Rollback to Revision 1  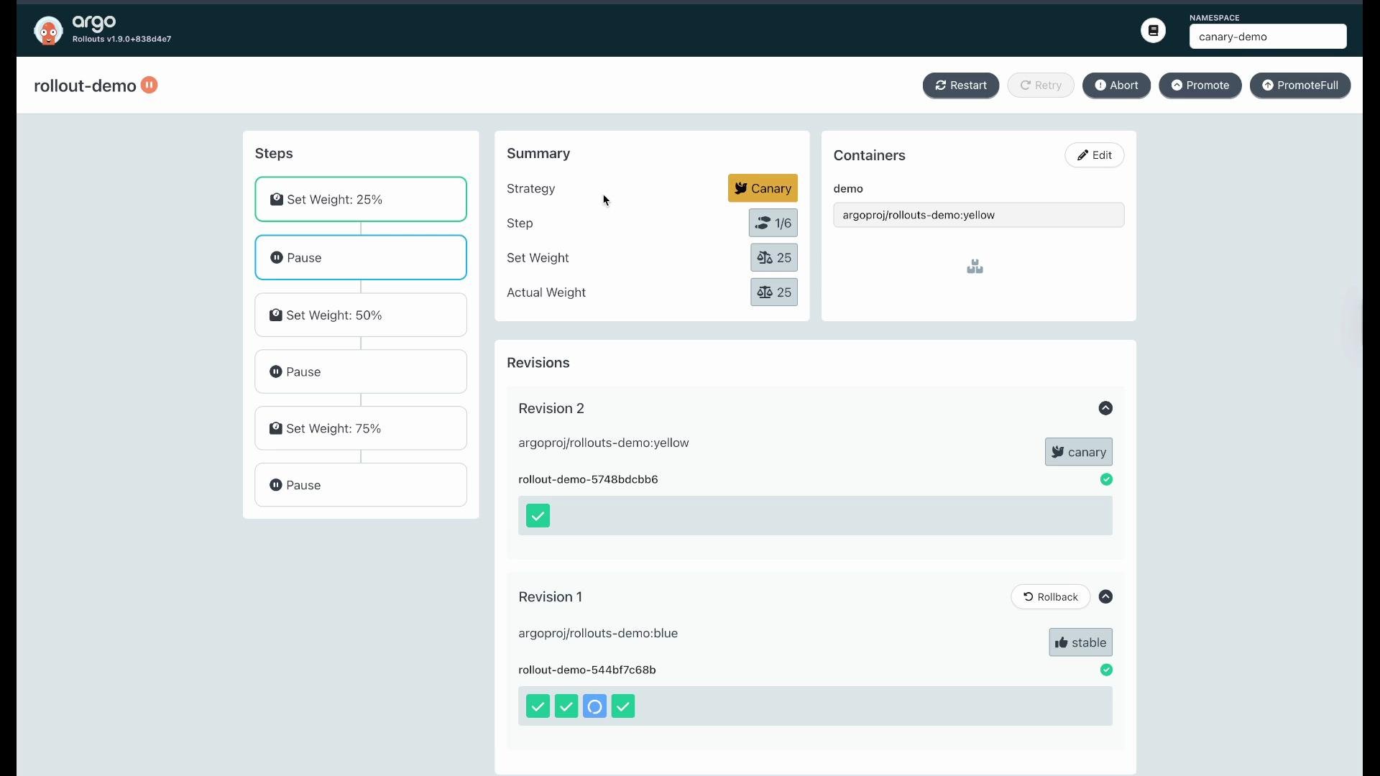coord(1050,596)
